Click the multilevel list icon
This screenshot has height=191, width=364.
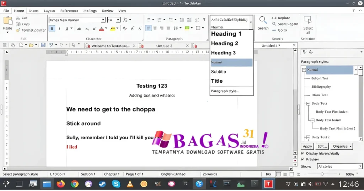pyautogui.click(x=171, y=20)
